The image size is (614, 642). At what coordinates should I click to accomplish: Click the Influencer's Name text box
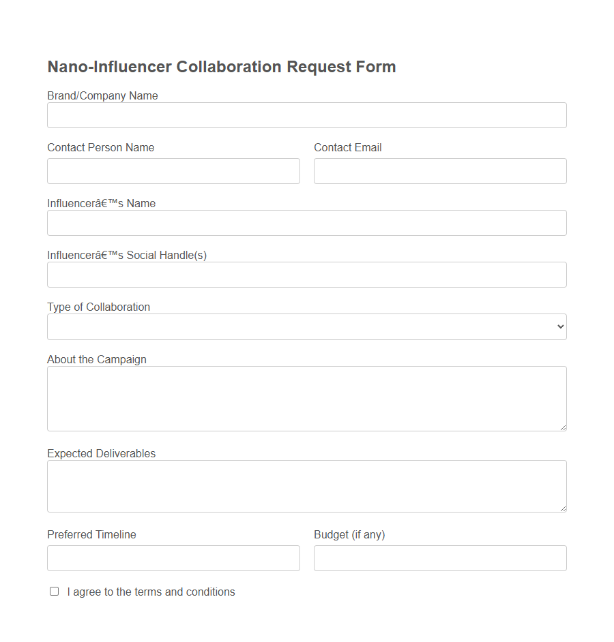click(x=306, y=222)
